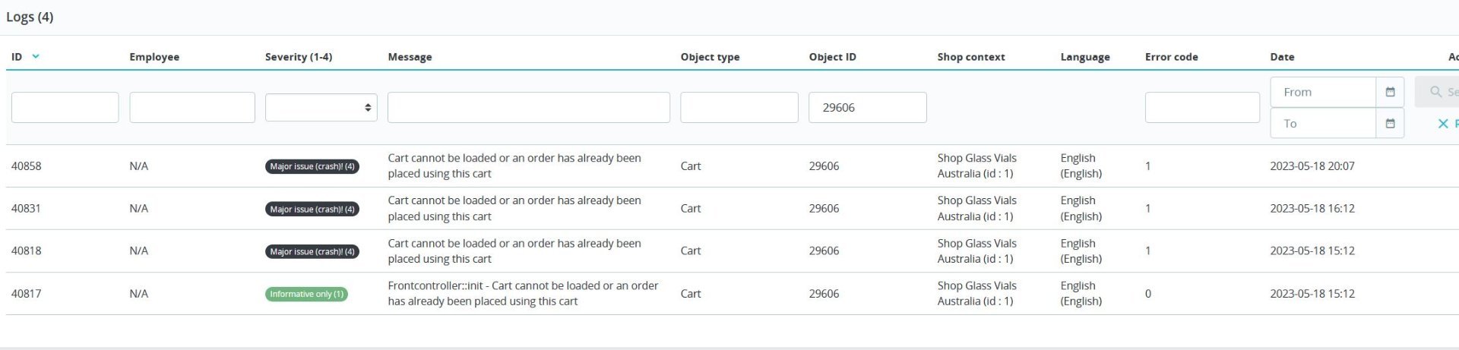Click the reset filters X icon
Image resolution: width=1459 pixels, height=350 pixels.
click(1442, 123)
